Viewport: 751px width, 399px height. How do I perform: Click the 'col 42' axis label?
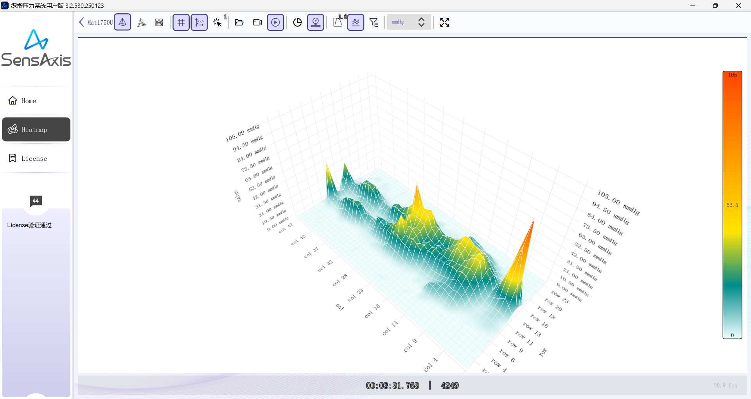click(298, 240)
